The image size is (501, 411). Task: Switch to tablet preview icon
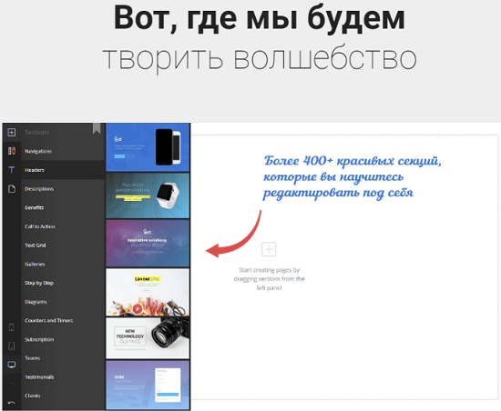click(x=12, y=346)
